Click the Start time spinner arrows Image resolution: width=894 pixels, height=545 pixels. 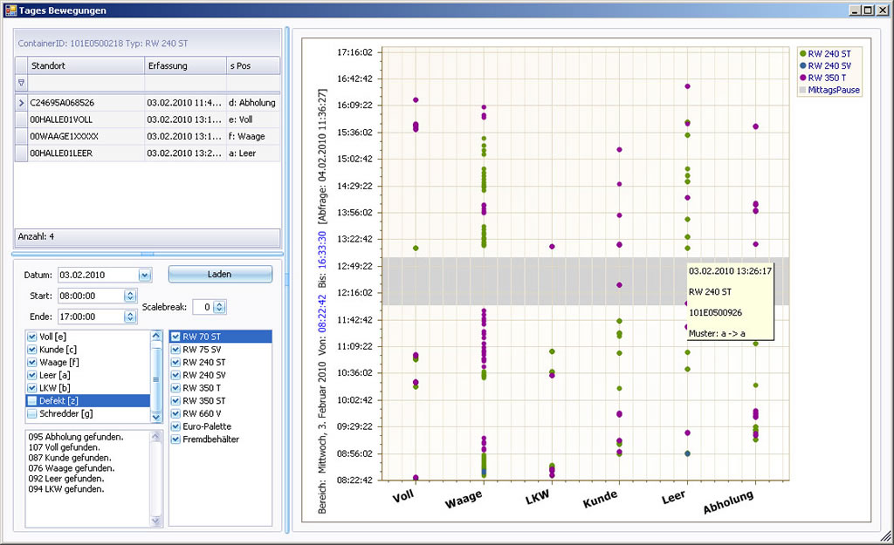coord(130,296)
